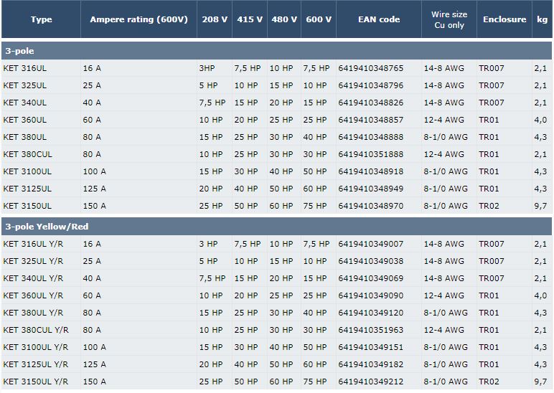The width and height of the screenshot is (554, 393).
Task: Select EAN code 6419410349212
Action: [x=370, y=382]
